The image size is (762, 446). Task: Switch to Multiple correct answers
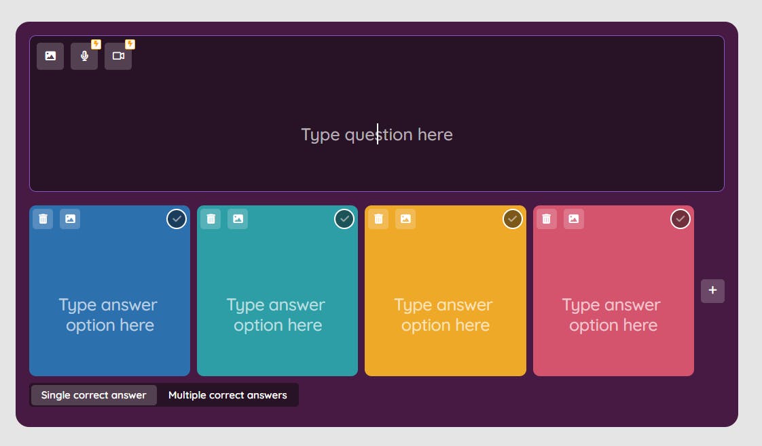pos(228,395)
